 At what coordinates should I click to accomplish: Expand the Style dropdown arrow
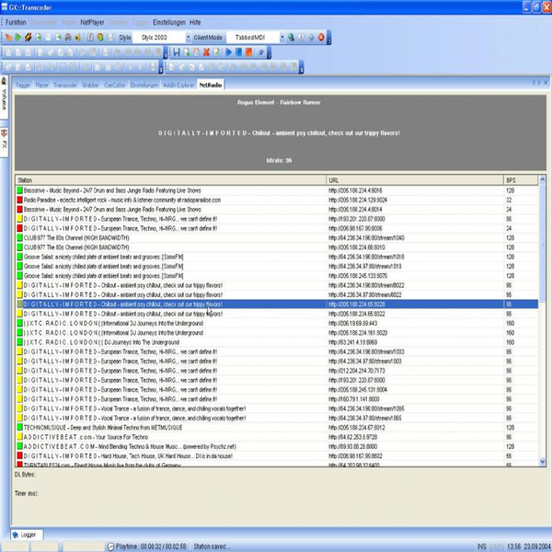point(189,38)
